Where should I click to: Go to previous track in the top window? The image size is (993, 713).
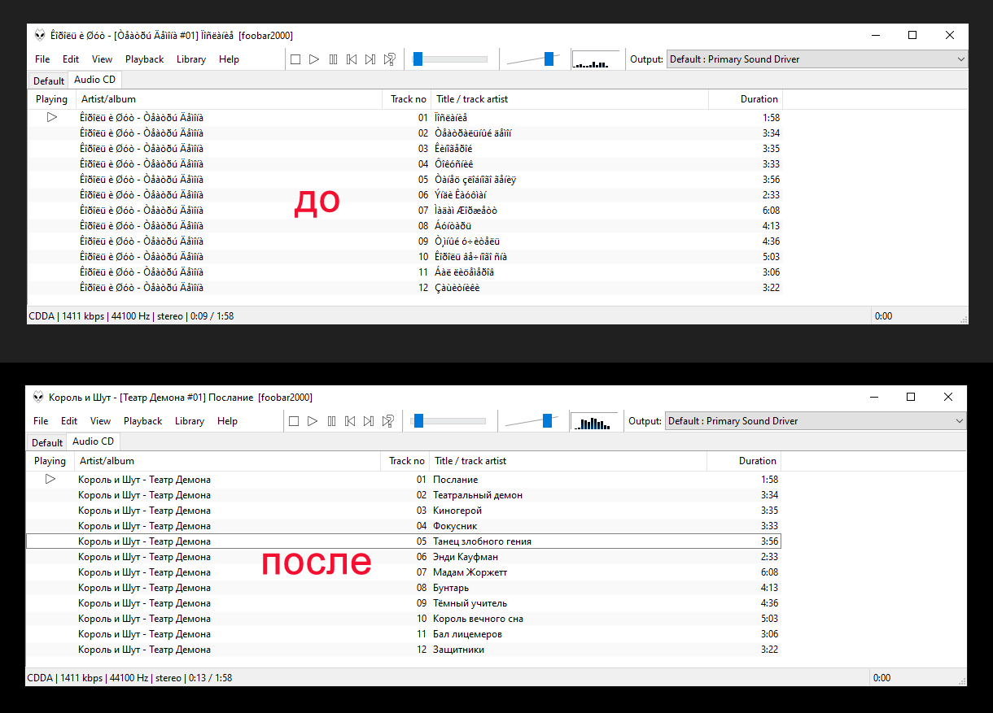tap(352, 59)
